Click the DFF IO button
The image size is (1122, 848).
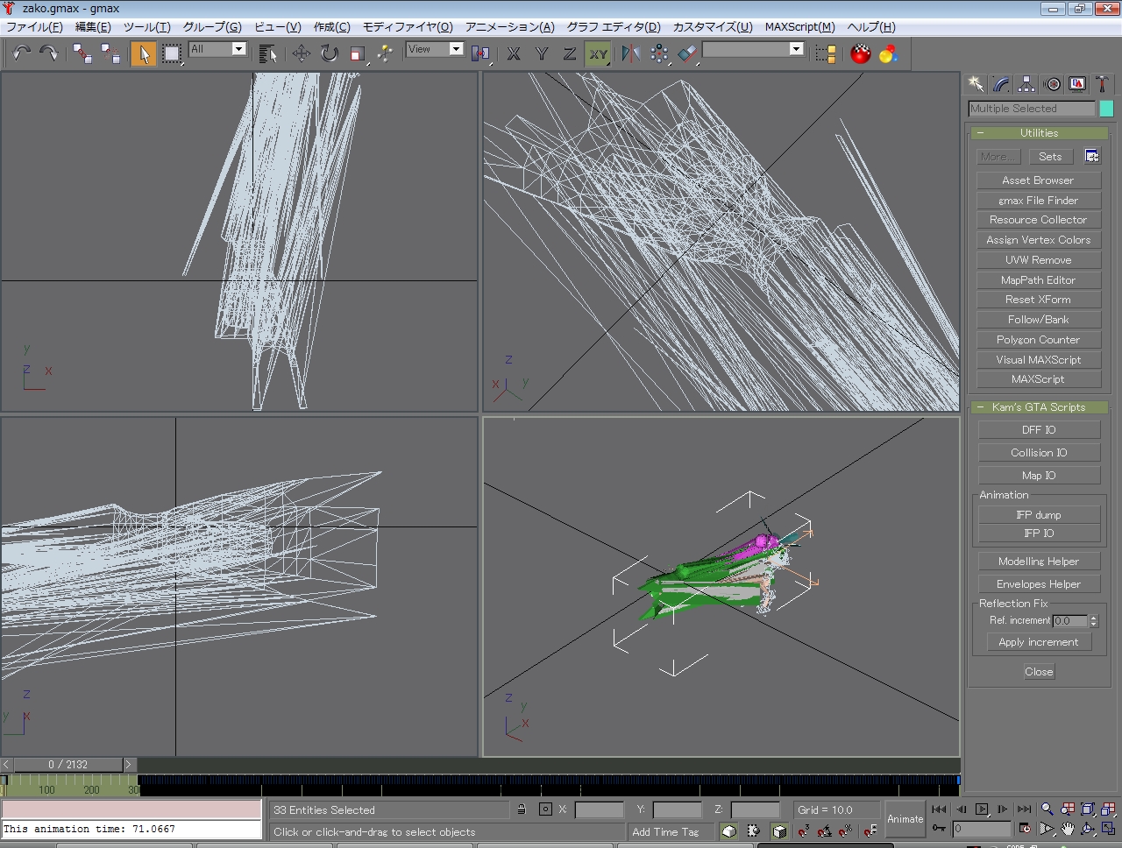[1039, 430]
